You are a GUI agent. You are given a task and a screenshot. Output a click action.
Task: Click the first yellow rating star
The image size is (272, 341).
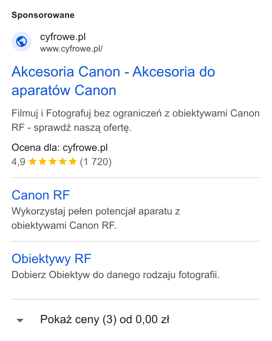tap(33, 162)
